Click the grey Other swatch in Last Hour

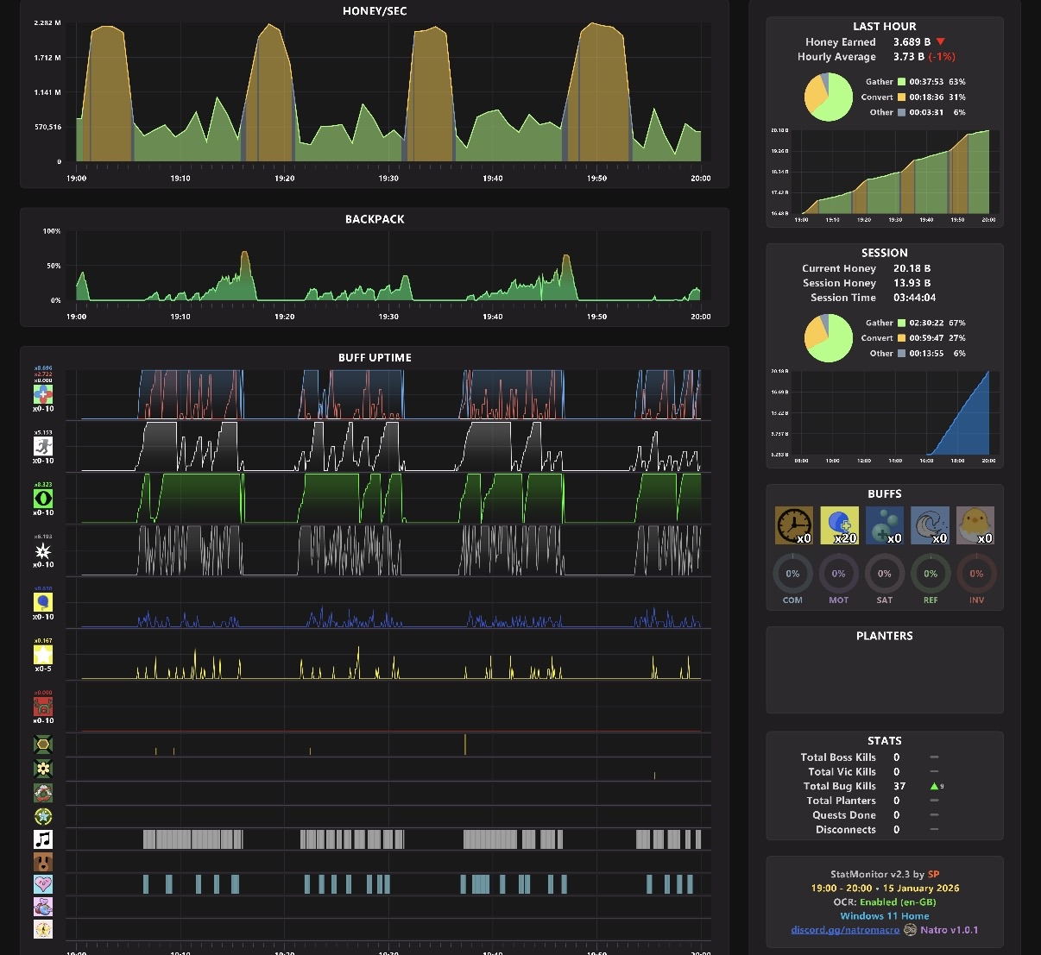[901, 112]
